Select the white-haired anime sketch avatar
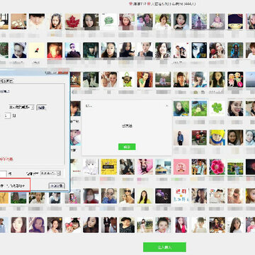The width and height of the screenshot is (255, 255). pos(90,166)
